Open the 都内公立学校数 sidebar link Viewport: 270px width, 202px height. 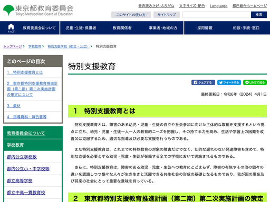(x=22, y=157)
